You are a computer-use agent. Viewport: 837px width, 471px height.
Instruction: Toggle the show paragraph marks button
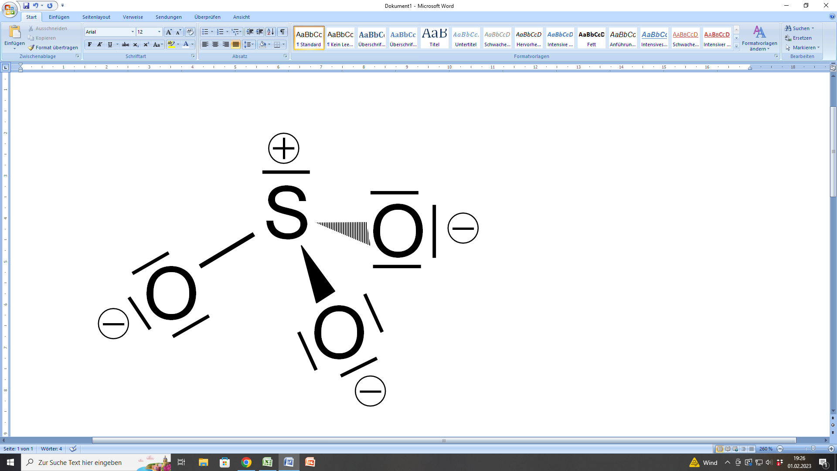click(x=282, y=32)
